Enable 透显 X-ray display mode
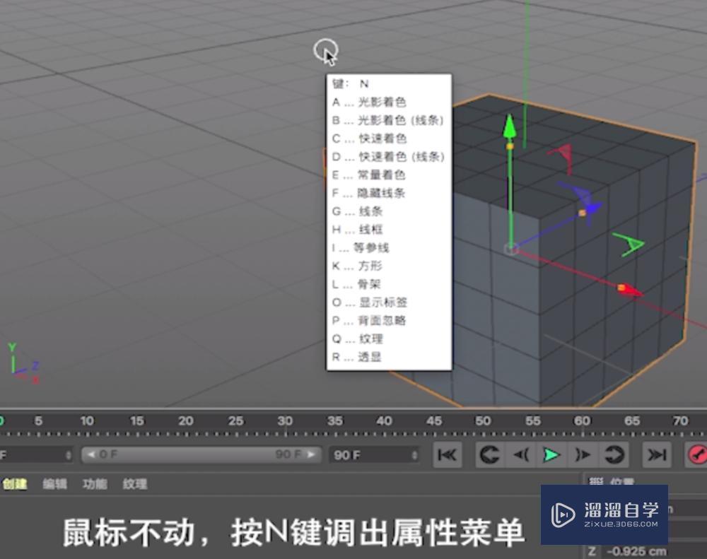The height and width of the screenshot is (559, 707). 368,358
